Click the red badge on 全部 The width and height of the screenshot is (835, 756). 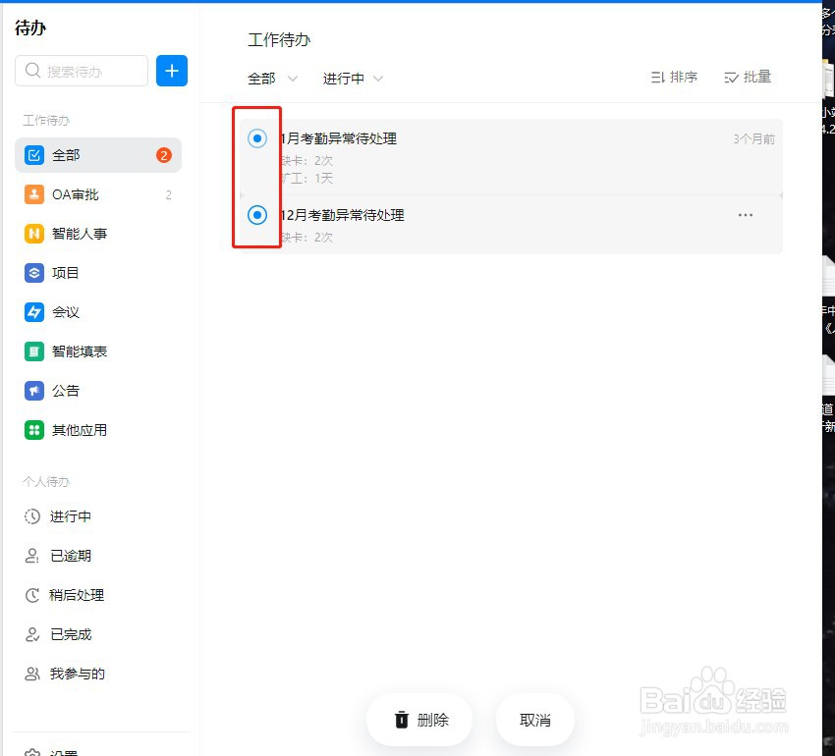163,155
